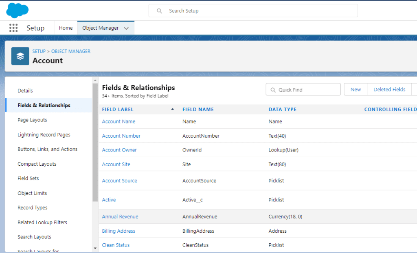Open the Clean Status field link

116,245
